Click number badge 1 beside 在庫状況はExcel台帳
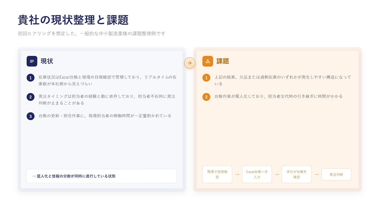 [x=30, y=78]
